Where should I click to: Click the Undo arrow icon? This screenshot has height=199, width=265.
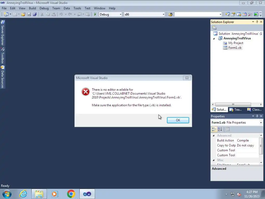(61, 15)
